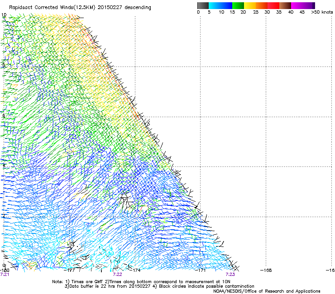The height and width of the screenshot is (294, 335).
Task: Click the '7:21' time label
Action: pos(5,275)
